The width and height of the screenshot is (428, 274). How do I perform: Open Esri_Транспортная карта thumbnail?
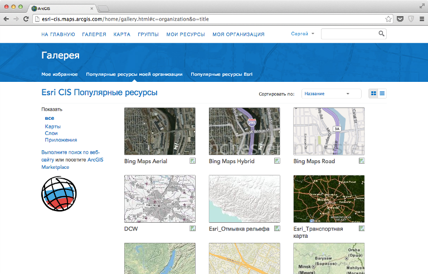coord(329,199)
